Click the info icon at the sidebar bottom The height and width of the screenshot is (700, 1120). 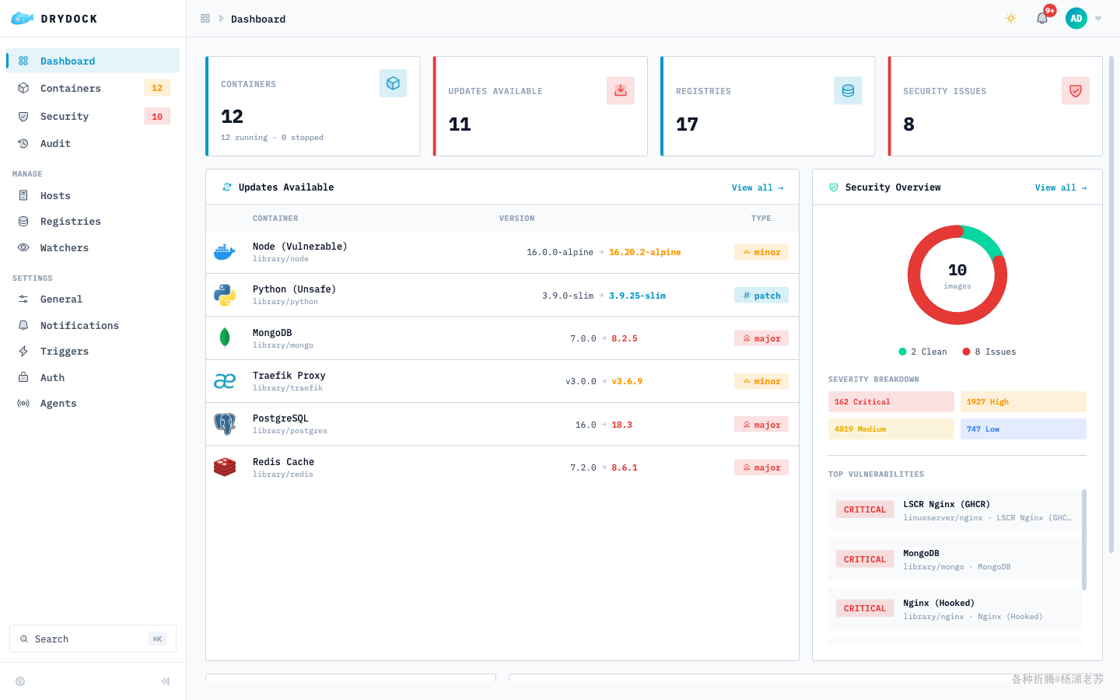click(20, 681)
